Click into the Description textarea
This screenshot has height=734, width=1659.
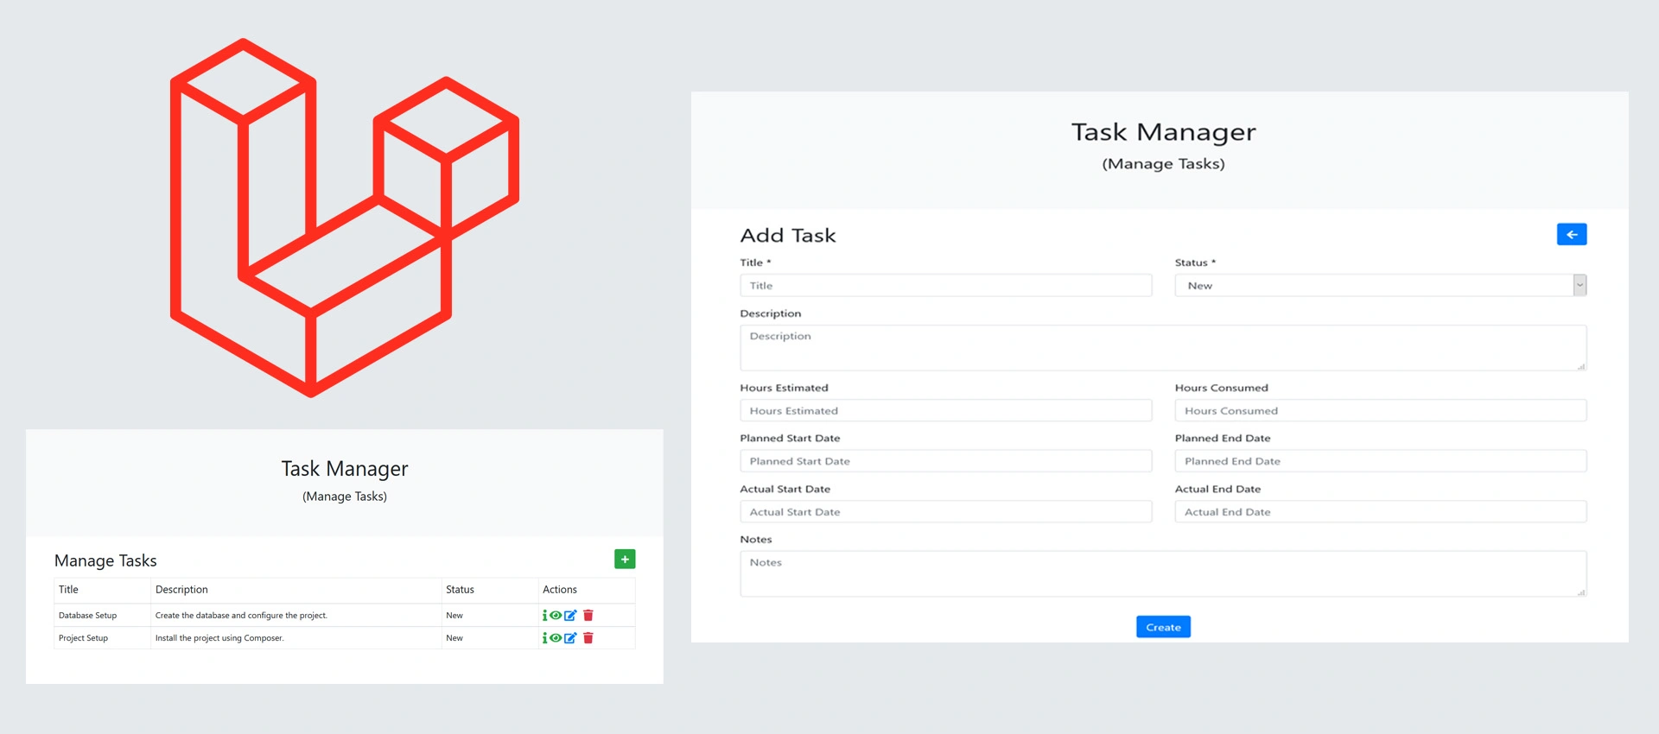tap(1163, 348)
